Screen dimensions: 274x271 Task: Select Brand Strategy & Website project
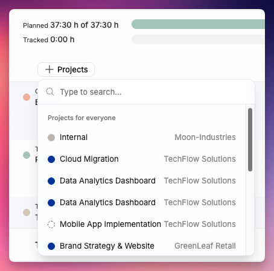point(142,246)
